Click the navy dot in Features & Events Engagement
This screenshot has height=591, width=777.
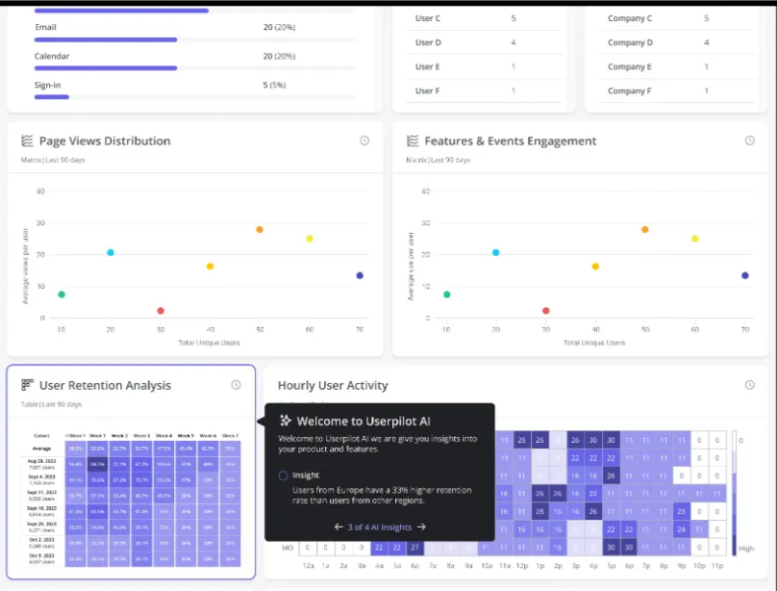[745, 275]
